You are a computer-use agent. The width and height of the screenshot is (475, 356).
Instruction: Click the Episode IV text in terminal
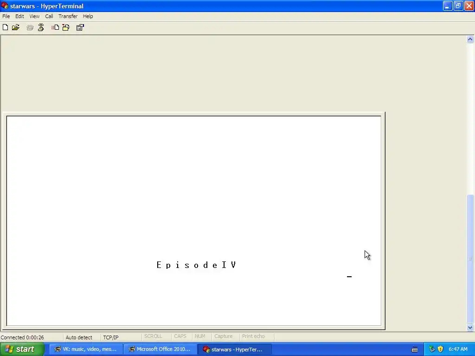(196, 265)
